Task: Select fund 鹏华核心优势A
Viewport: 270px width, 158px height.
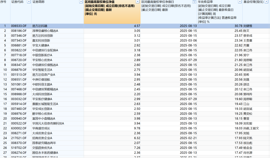Action: pos(42,114)
